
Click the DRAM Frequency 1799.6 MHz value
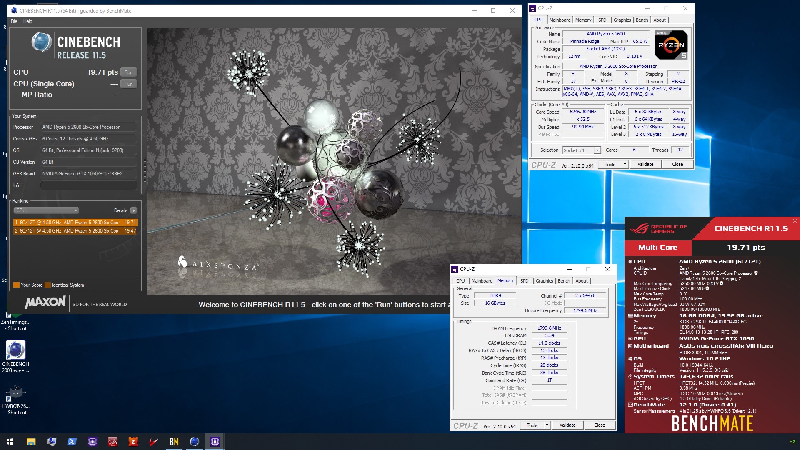point(549,328)
